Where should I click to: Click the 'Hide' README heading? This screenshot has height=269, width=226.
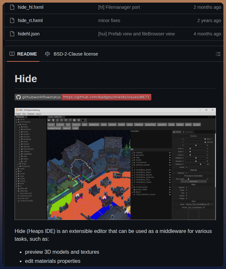(x=26, y=79)
